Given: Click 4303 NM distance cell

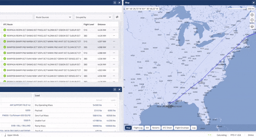Looking at the screenshot, I should 102,70.
